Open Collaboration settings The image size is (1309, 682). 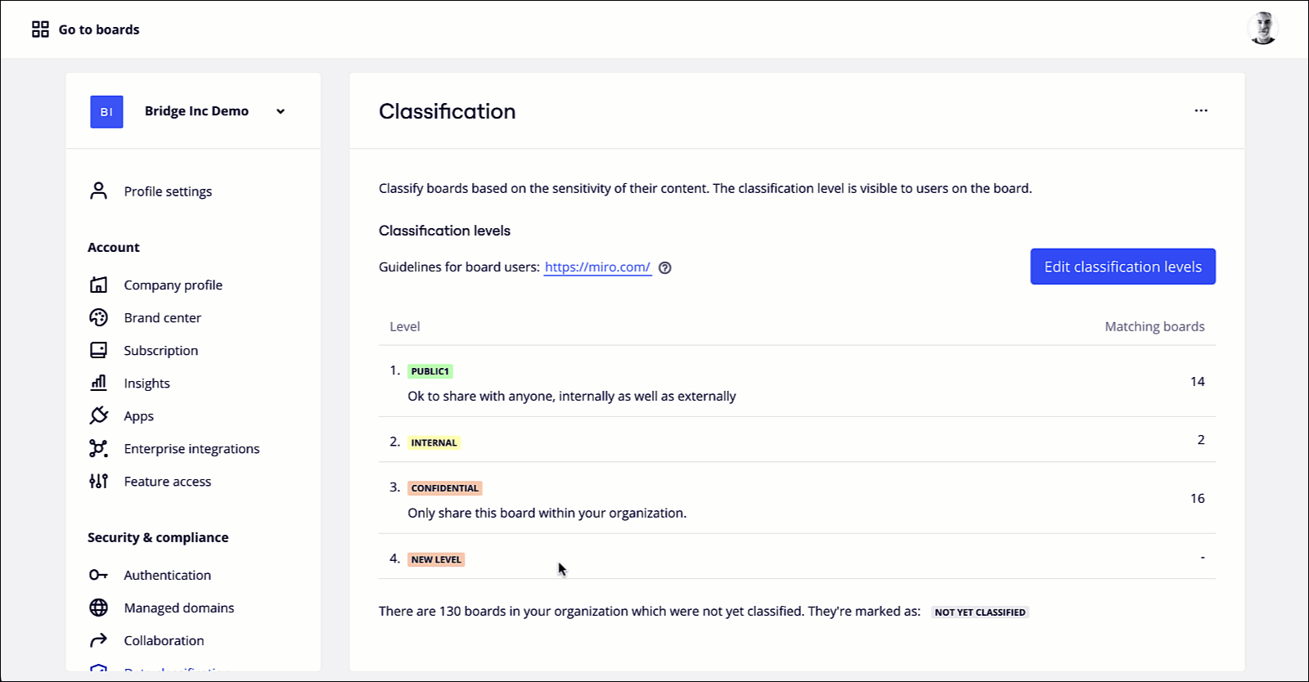[x=164, y=640]
